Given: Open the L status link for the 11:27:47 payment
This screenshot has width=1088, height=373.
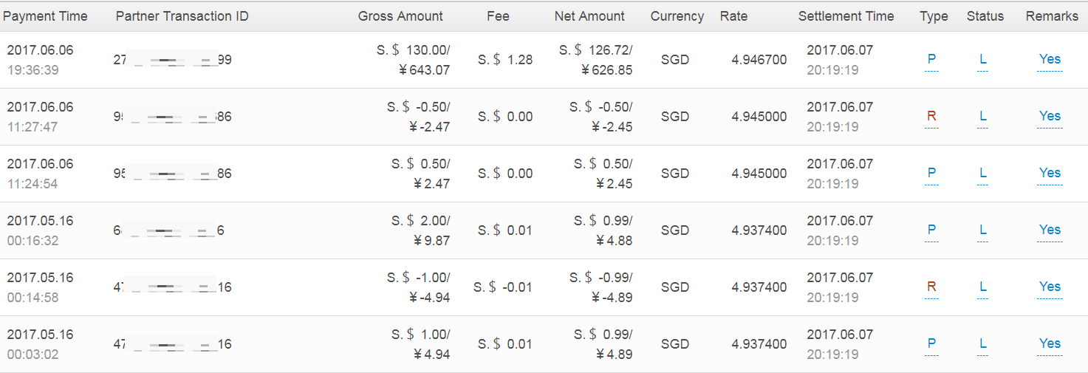Looking at the screenshot, I should pos(983,116).
